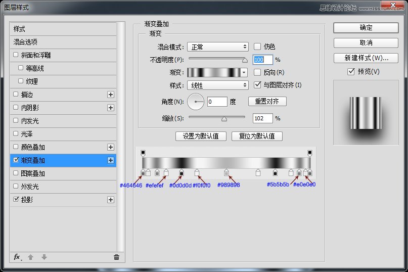408x272 pixels.
Task: Click the 重置对齐 button
Action: tap(267, 101)
